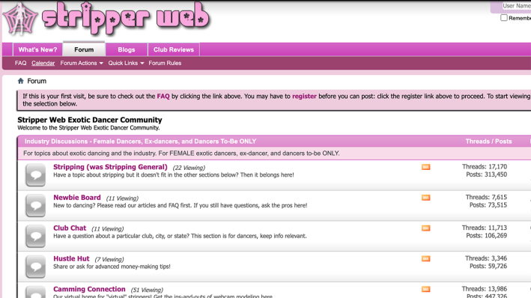
Task: Open Forum Rules page
Action: click(x=165, y=63)
